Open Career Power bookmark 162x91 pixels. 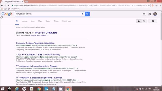(14, 9)
